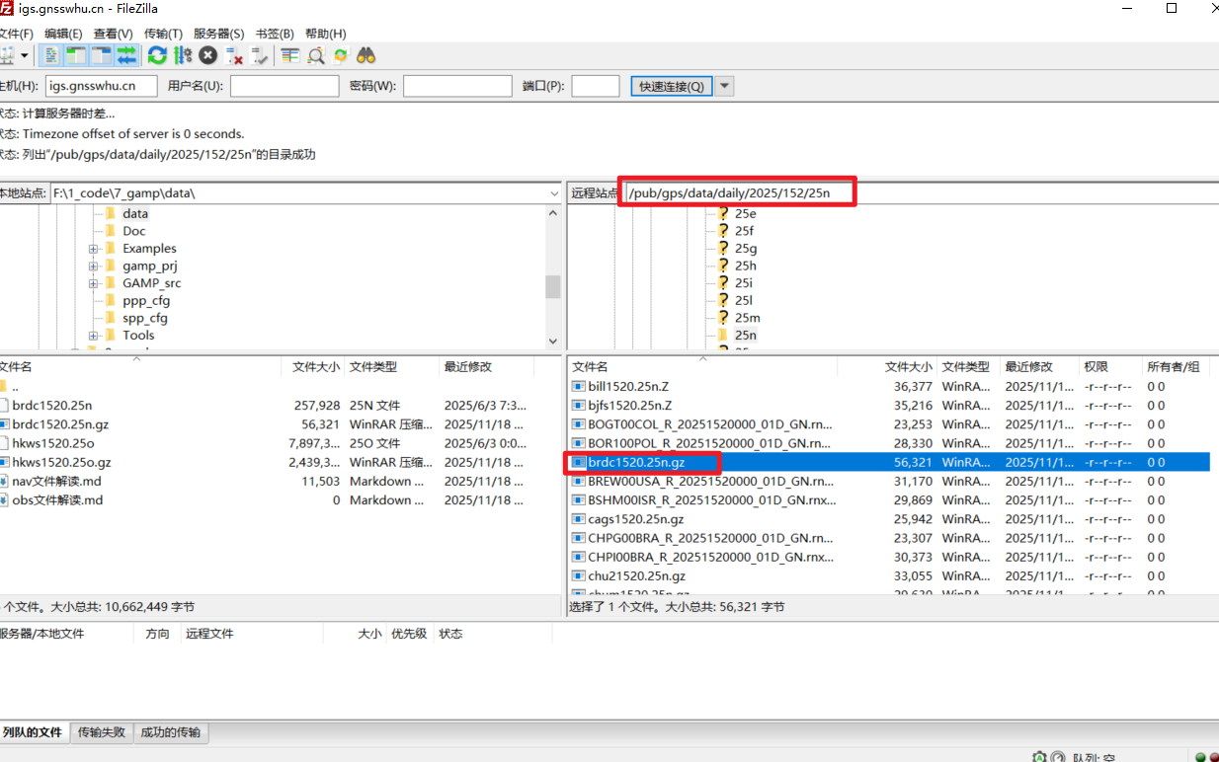Open the local site path dropdown

coord(553,193)
